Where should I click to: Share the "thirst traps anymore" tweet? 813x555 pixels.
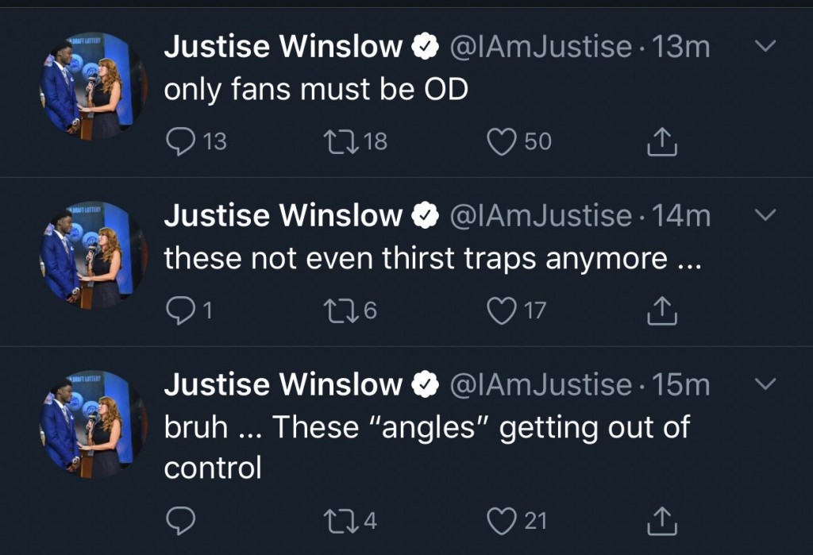pyautogui.click(x=661, y=311)
